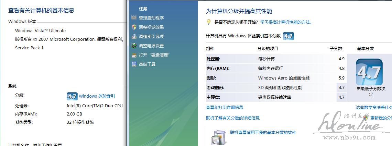Click the 2.00 GB memory value
This screenshot has height=146, width=392.
(x=74, y=114)
